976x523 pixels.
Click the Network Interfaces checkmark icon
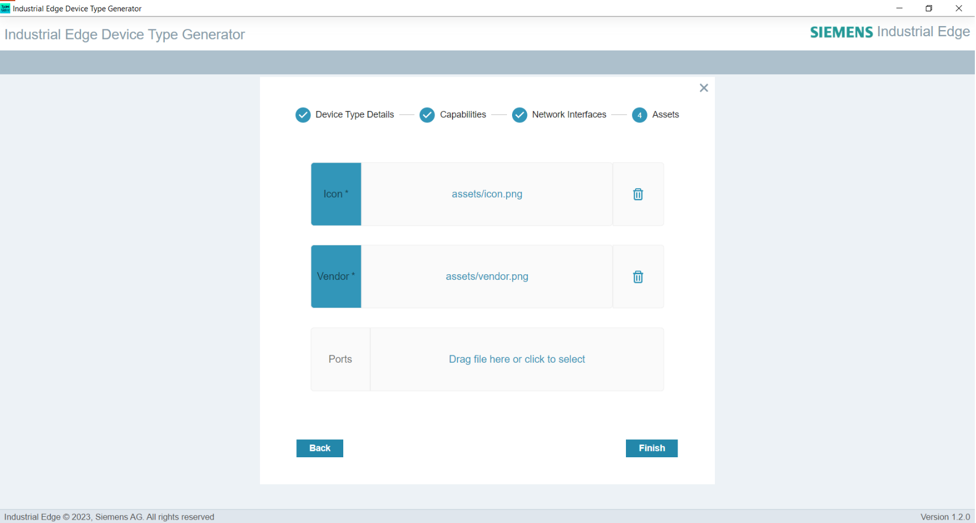tap(520, 114)
